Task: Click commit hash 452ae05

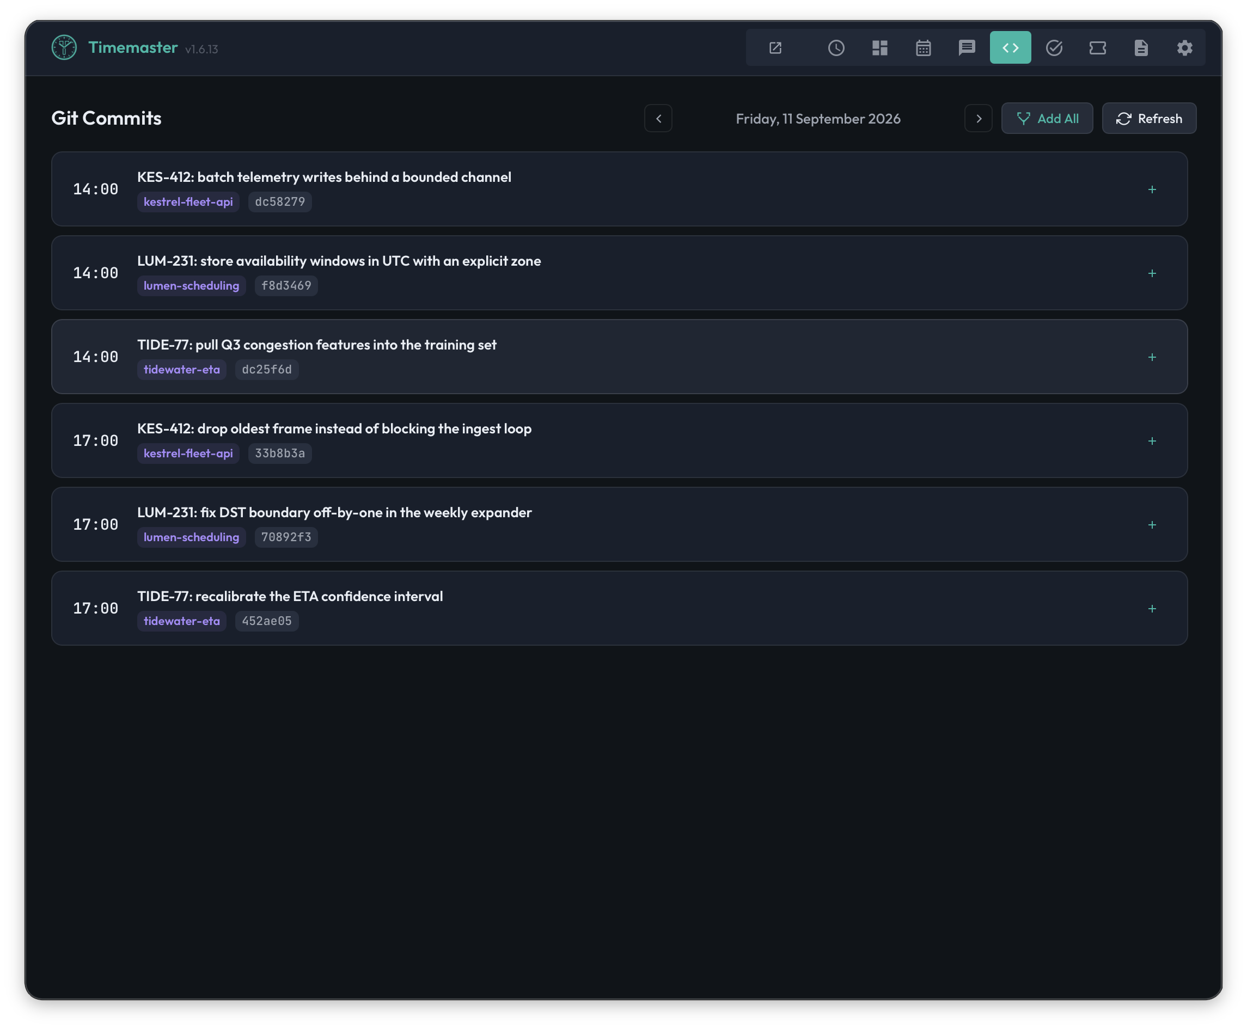Action: (x=267, y=621)
